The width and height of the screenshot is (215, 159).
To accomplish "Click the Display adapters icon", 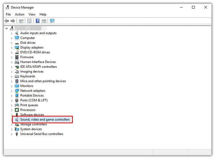I will [17, 47].
